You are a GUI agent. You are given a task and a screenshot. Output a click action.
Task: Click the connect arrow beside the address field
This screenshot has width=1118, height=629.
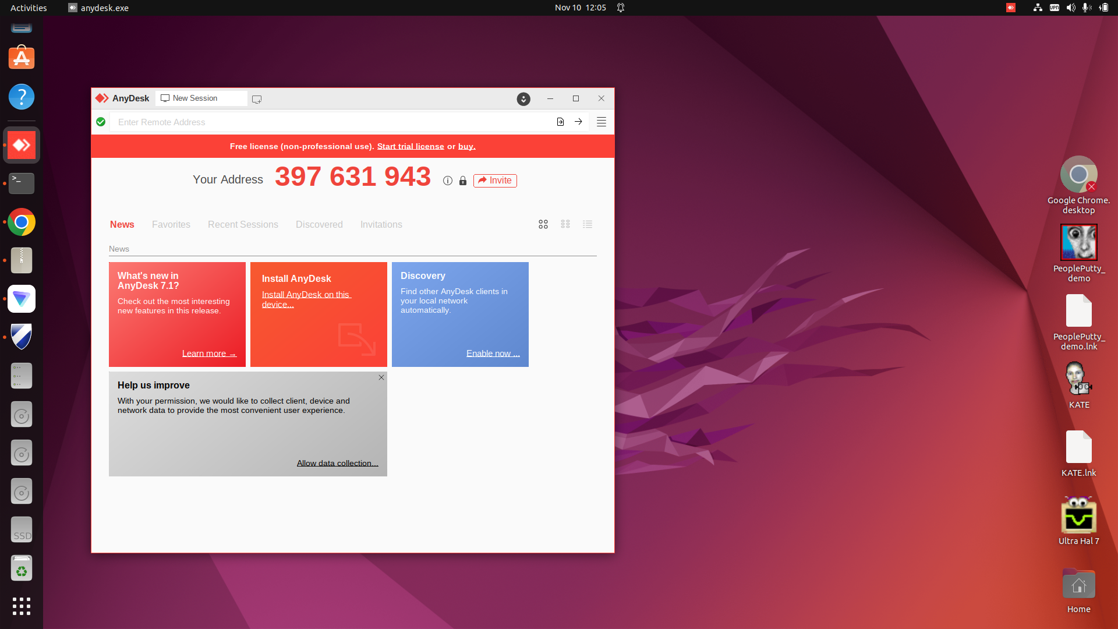tap(578, 122)
